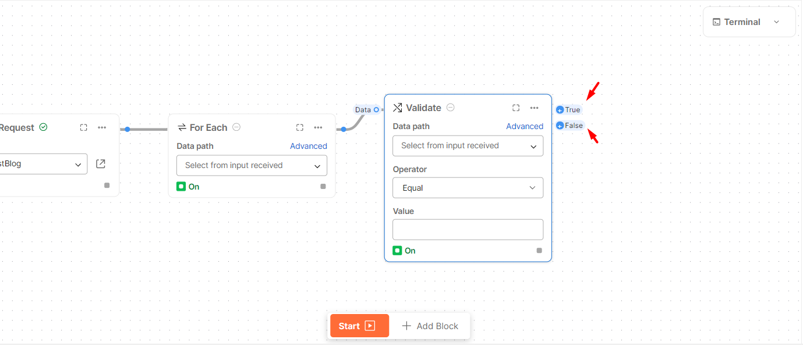The image size is (803, 346).
Task: Click the True output plus connector
Action: pos(560,110)
